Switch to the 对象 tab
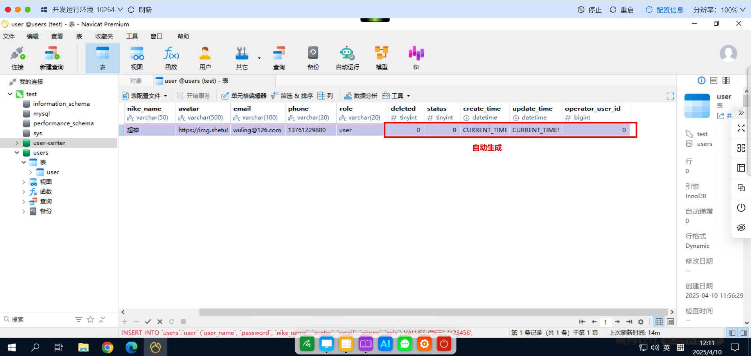 click(136, 81)
